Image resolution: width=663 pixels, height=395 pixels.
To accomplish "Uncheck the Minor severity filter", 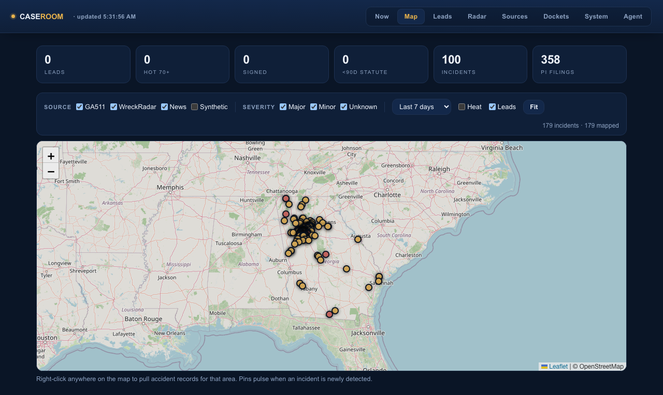I will (313, 107).
